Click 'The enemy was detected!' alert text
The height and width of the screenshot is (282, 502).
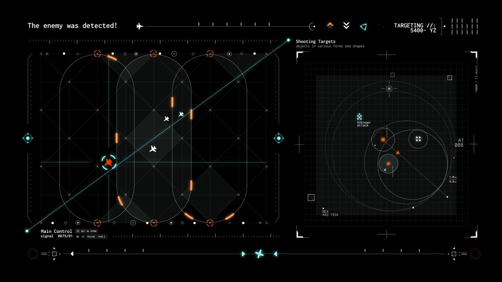[73, 25]
